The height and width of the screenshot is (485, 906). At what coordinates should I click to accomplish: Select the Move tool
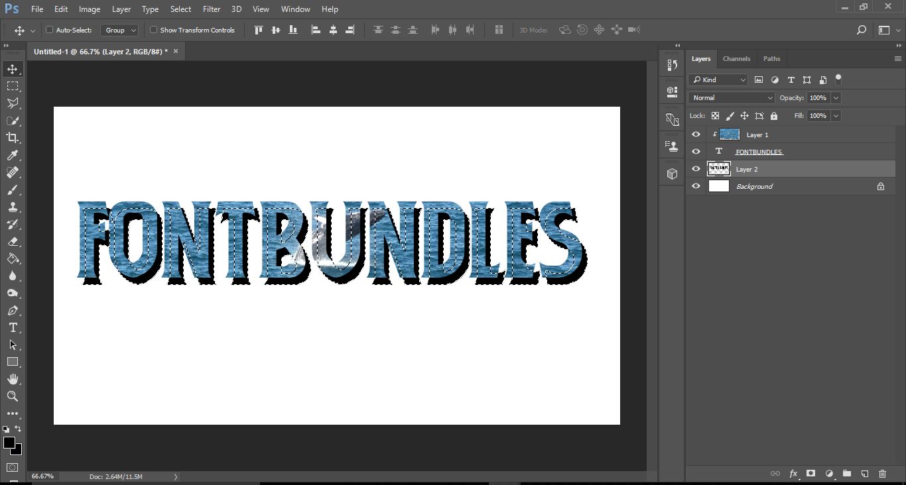pyautogui.click(x=13, y=68)
